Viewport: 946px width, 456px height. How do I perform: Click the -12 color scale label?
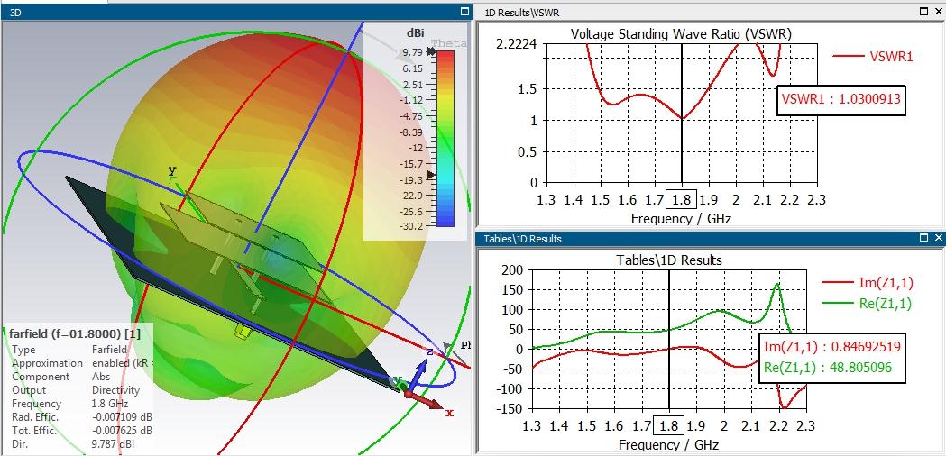coord(415,148)
